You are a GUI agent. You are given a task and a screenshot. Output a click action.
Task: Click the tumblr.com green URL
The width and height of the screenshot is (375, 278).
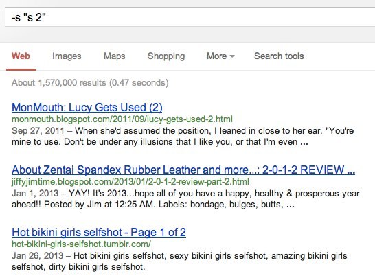pos(81,244)
